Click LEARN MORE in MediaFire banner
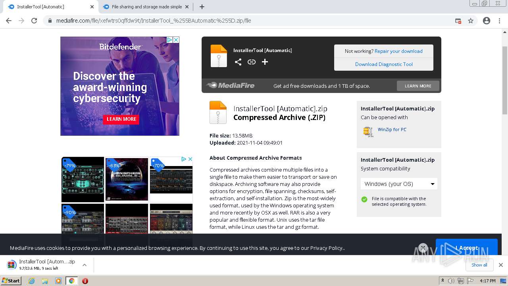 coord(418,86)
